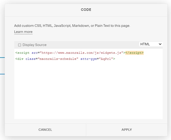Click the opening <div tag name
The image size is (171, 140).
19,59
